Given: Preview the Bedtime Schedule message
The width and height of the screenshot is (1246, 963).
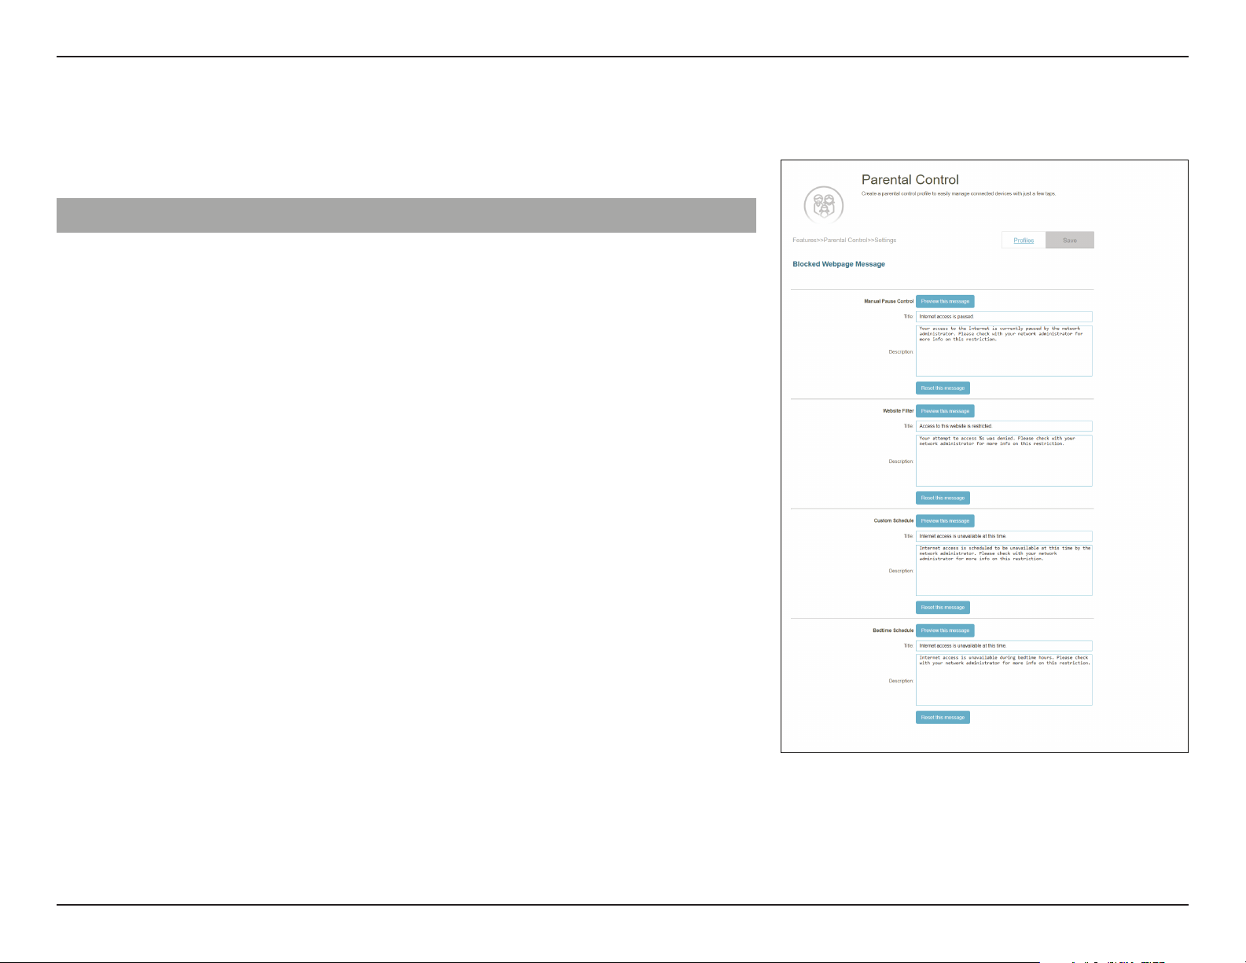Looking at the screenshot, I should coord(945,630).
